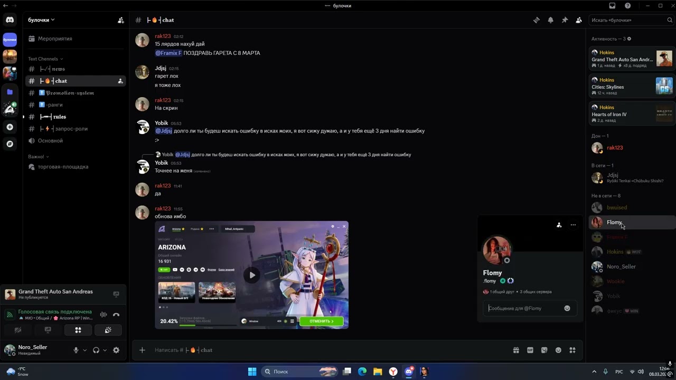Viewport: 676px width, 380px height.
Task: Open the soundboard button
Action: pyautogui.click(x=108, y=330)
